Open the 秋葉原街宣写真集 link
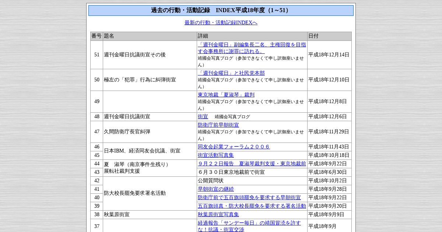This screenshot has height=232, width=442. [218, 214]
